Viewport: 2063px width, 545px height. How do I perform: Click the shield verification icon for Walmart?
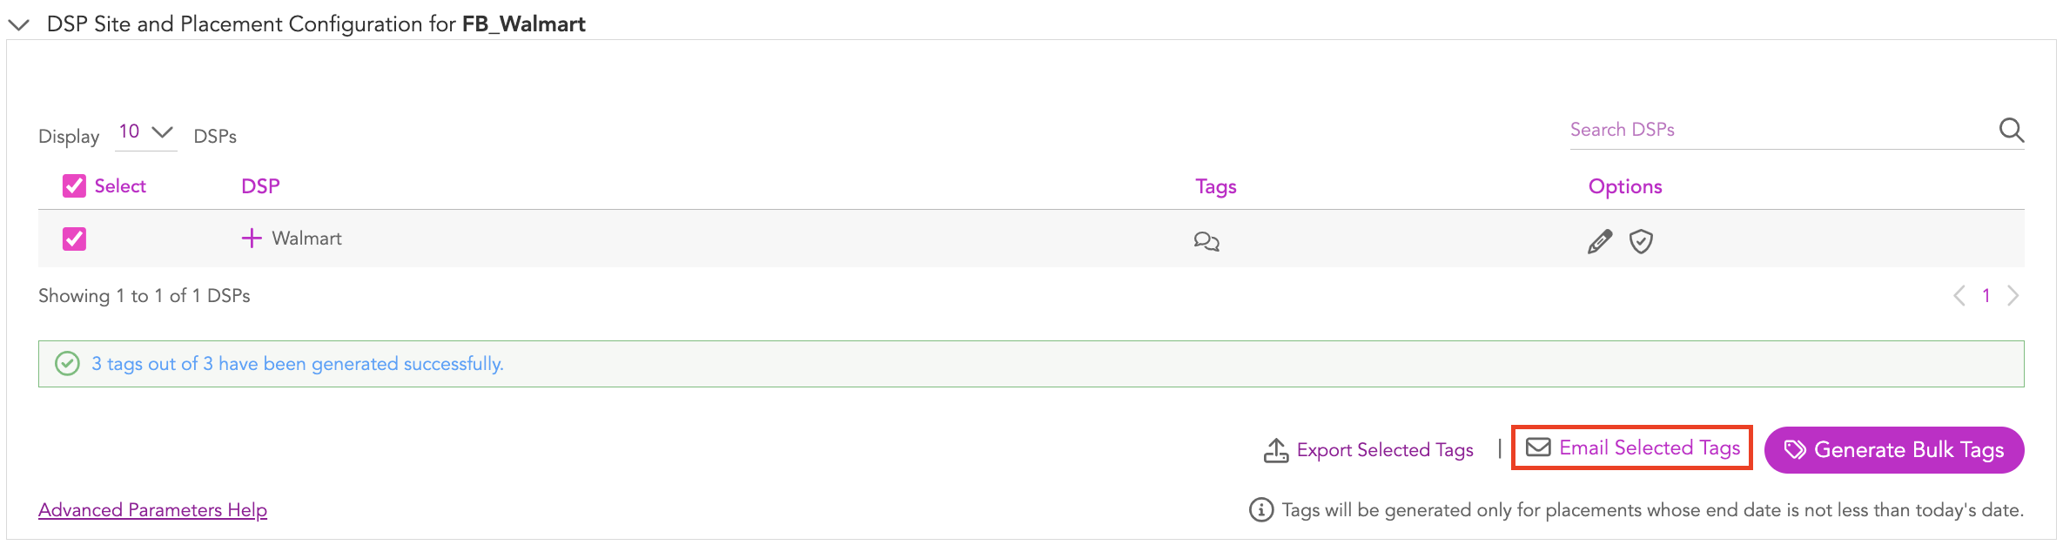(1641, 241)
